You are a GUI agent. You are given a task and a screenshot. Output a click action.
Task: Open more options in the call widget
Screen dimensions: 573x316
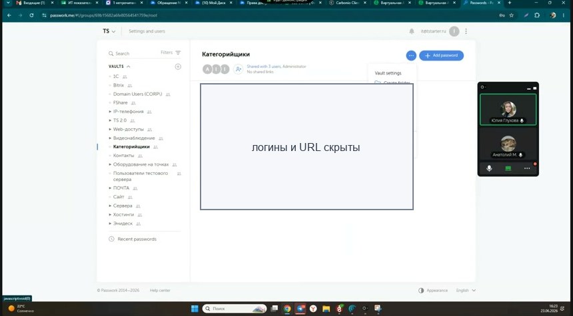click(527, 168)
